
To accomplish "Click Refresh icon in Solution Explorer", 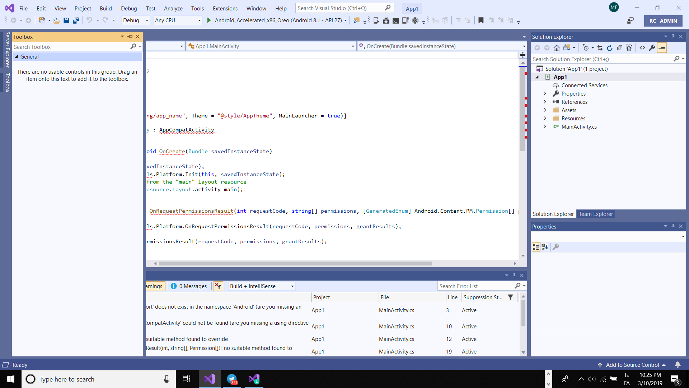I will [x=610, y=48].
